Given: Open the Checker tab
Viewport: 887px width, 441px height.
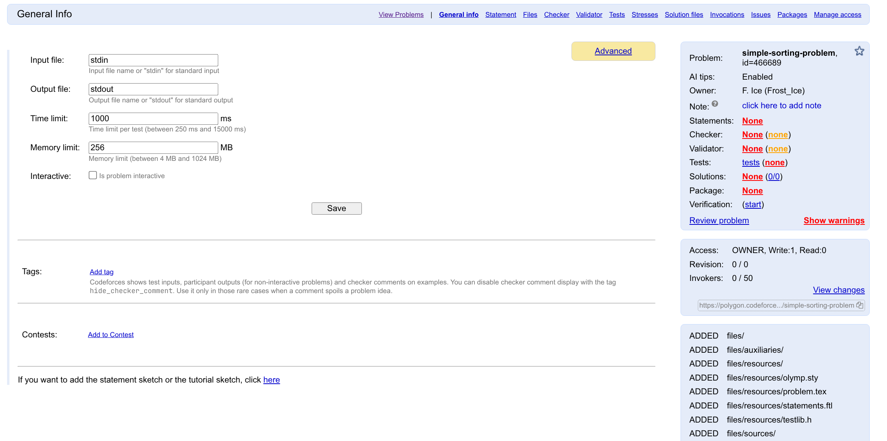Looking at the screenshot, I should (556, 15).
